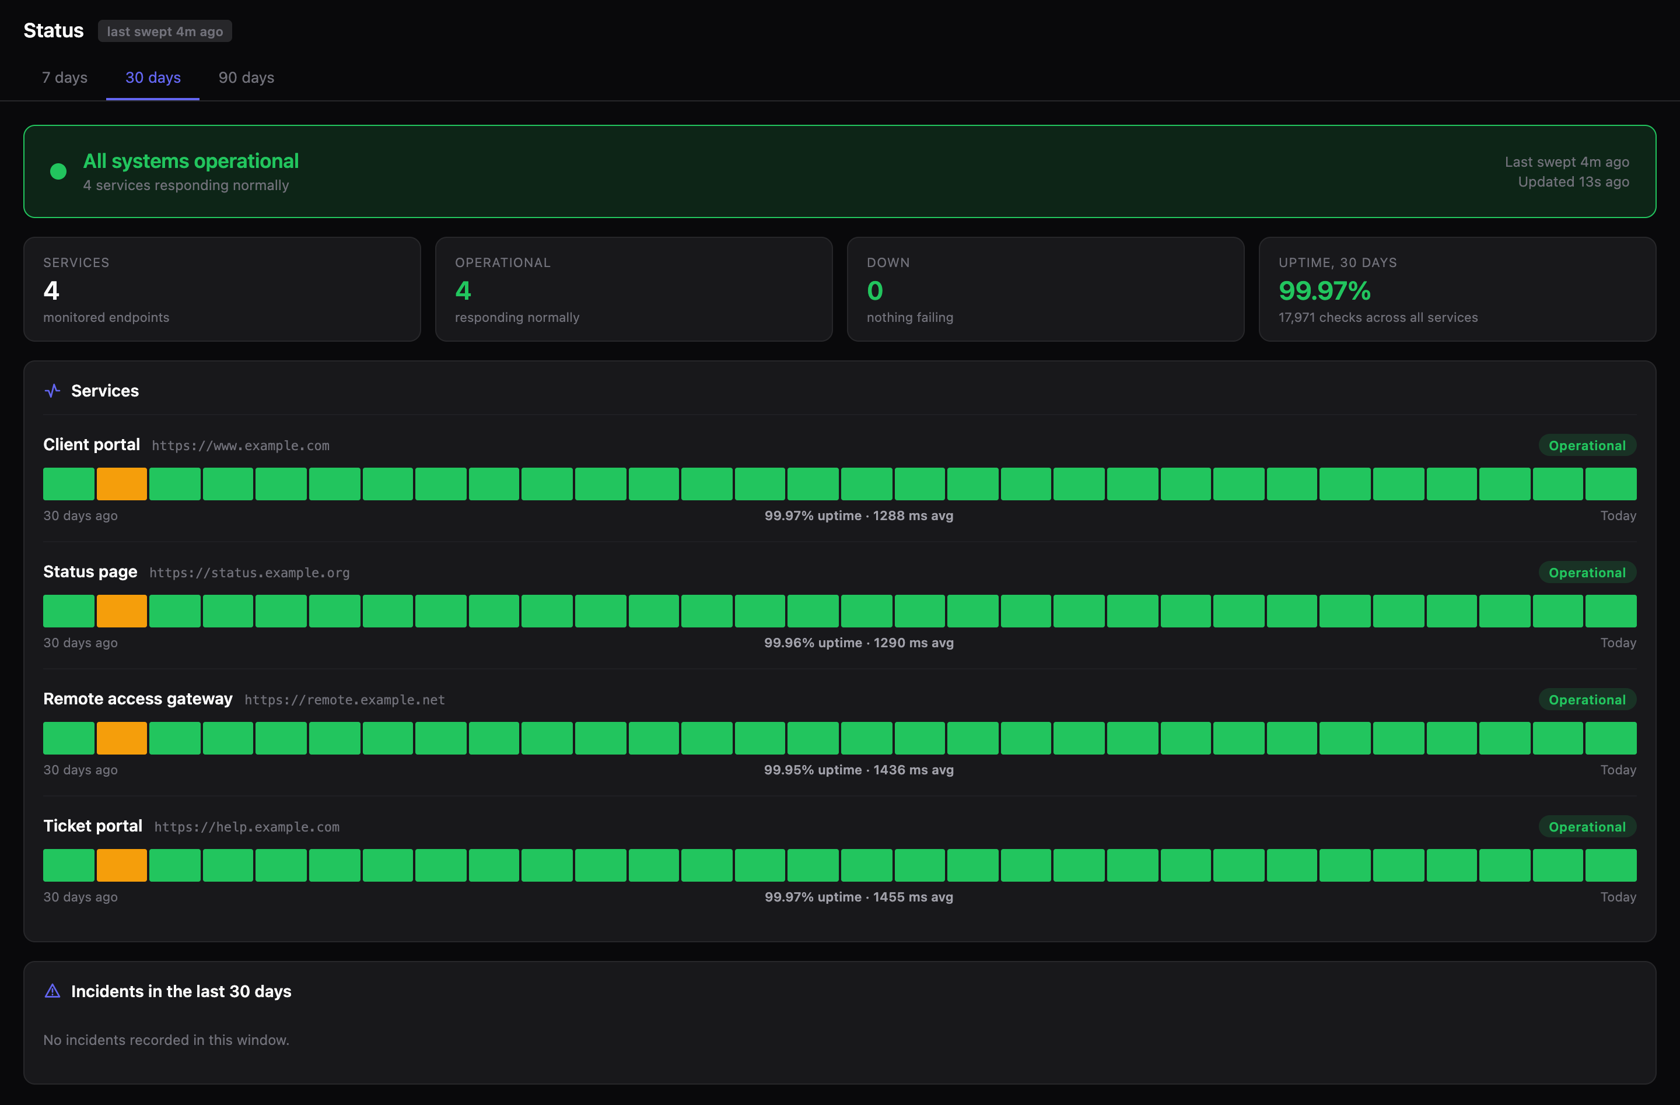Select the orange day bar for Status page
The image size is (1680, 1105).
click(122, 611)
